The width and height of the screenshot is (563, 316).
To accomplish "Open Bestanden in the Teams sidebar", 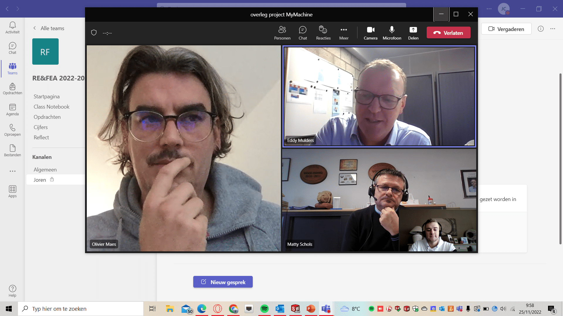I will (12, 151).
